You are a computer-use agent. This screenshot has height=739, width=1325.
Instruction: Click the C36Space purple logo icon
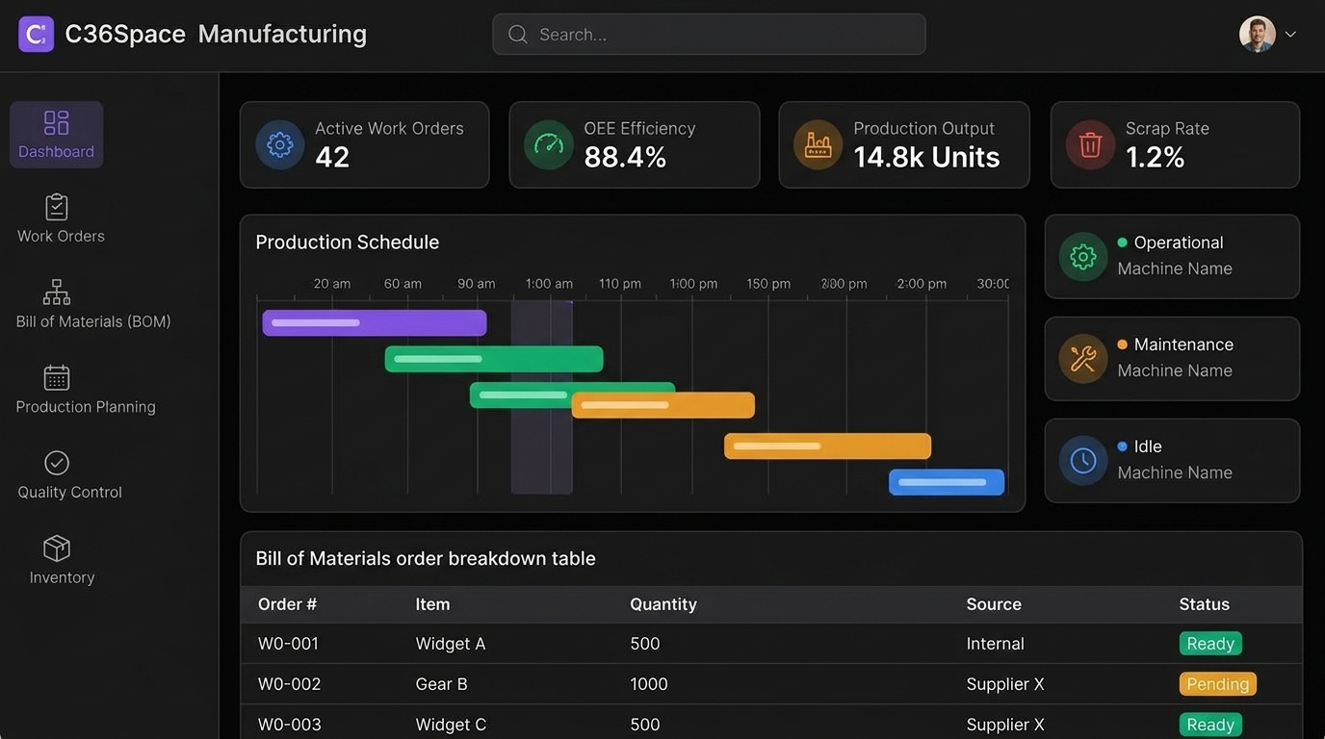(37, 35)
